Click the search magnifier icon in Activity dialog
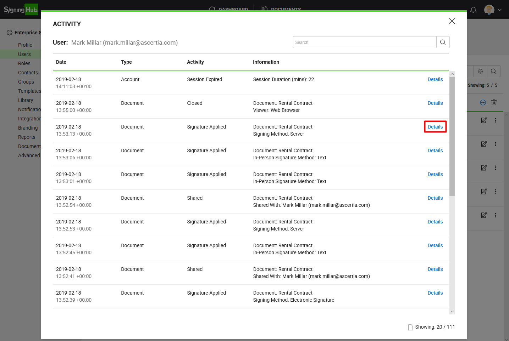Screen dimensions: 509x341 tap(443, 42)
